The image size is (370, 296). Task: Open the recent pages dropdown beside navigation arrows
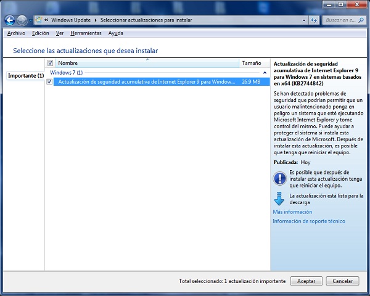(x=30, y=20)
